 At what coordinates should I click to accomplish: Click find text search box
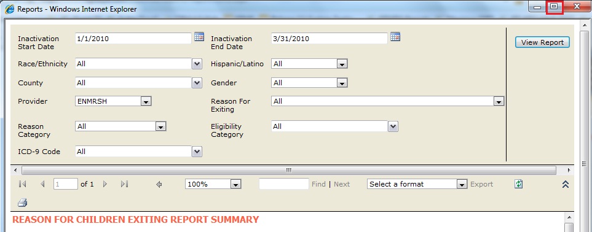tap(284, 184)
